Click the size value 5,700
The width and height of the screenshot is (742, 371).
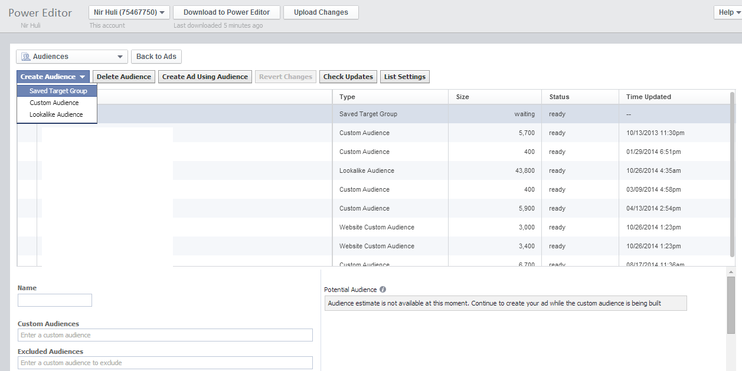[x=527, y=133]
